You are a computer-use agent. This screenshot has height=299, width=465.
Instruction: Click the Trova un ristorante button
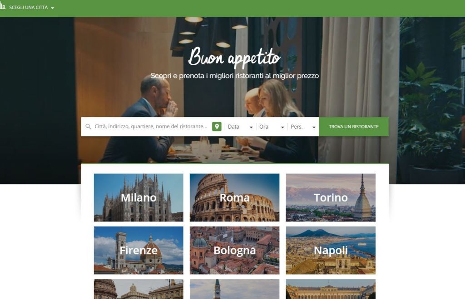[353, 126]
